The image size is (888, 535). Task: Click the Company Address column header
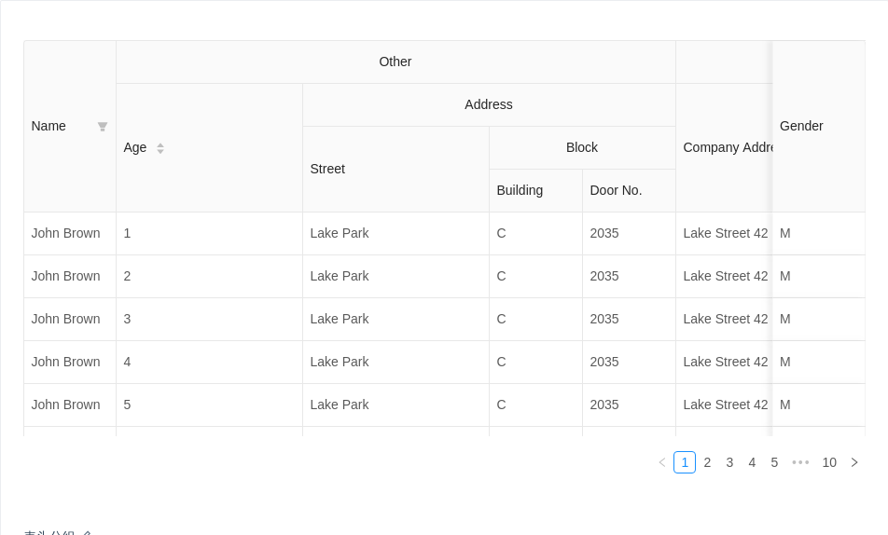[x=726, y=147]
